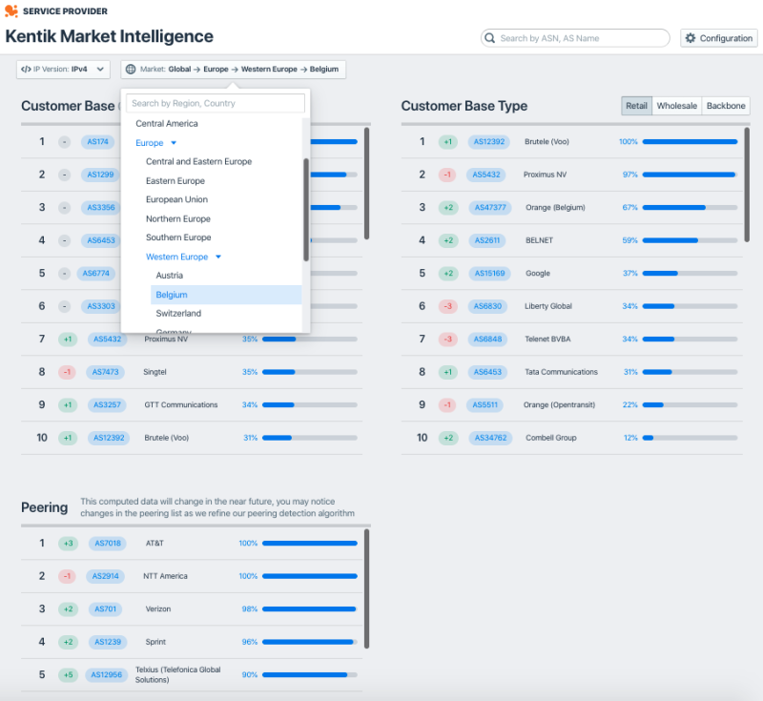Click the +5 rank change badge for Telxius

[68, 674]
